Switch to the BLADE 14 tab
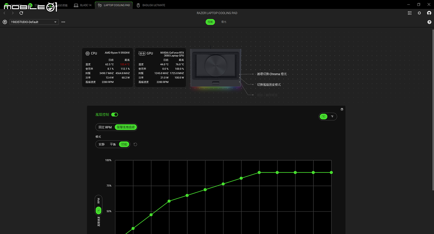Viewport: 434px width, 234px height. coord(83,5)
